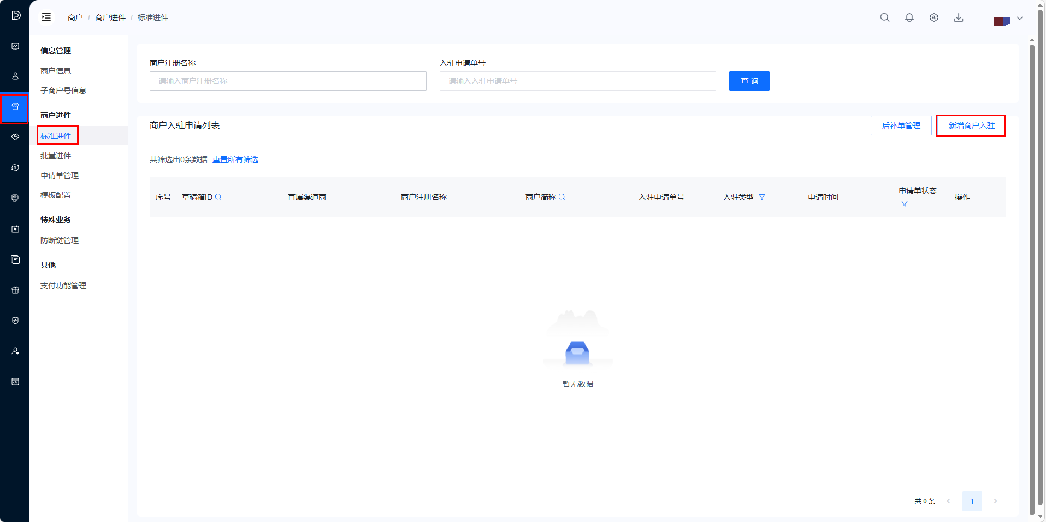Toggle the sidebar collapse menu icon
Screen dimensions: 1046x522
click(x=46, y=17)
